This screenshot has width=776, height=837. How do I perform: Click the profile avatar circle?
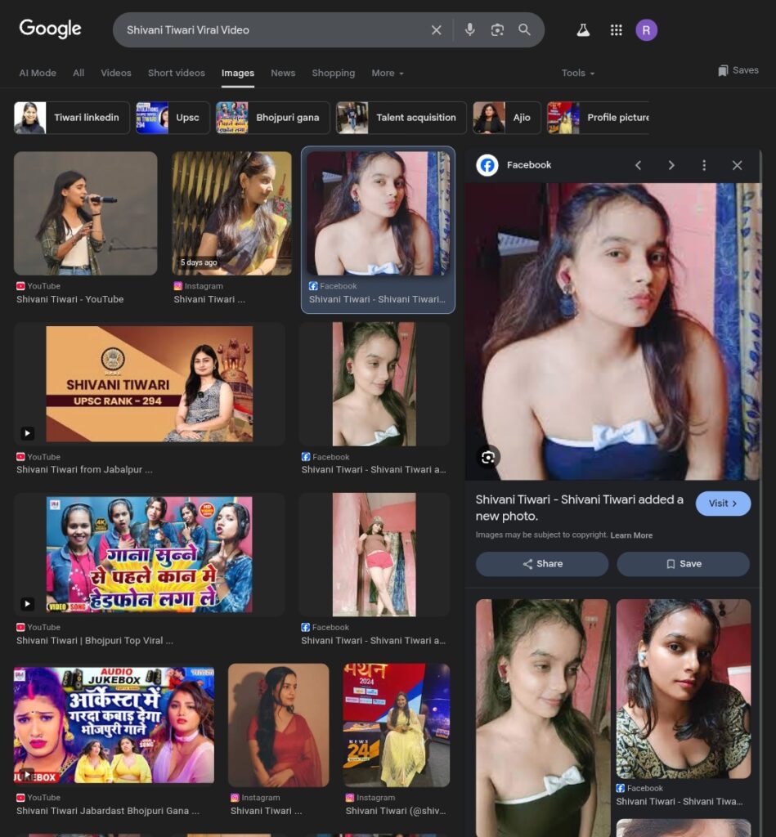point(647,29)
